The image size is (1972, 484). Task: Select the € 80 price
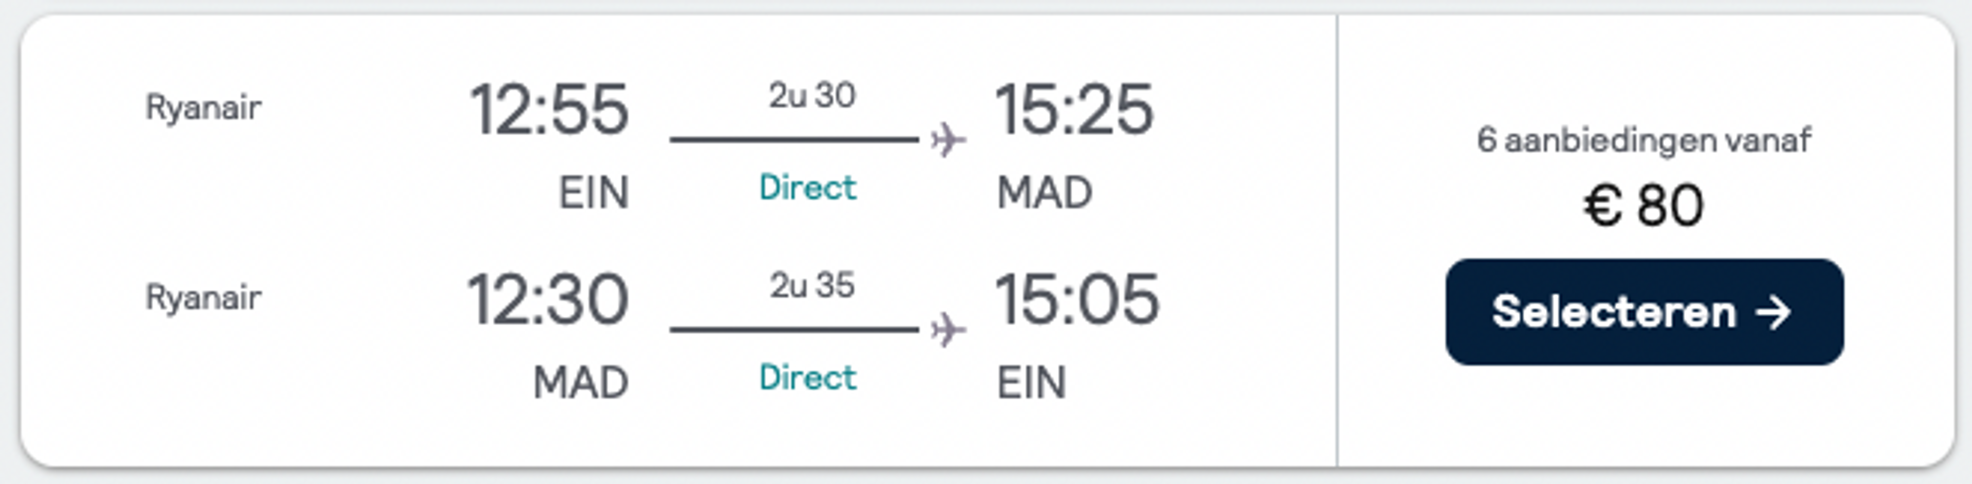[1643, 206]
